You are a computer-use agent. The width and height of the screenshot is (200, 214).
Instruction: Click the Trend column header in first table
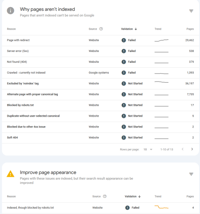coord(158,29)
